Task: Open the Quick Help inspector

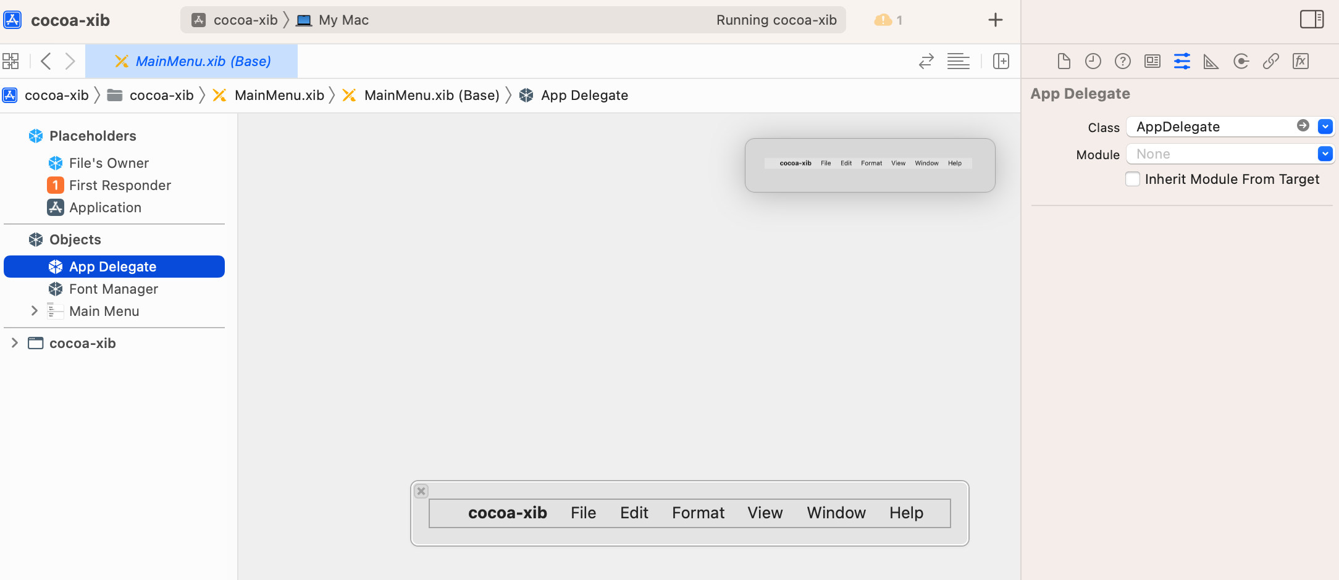Action: 1123,61
